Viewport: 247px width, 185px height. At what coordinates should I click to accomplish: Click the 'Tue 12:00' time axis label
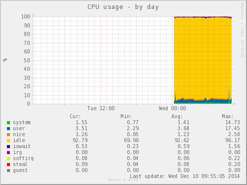[x=101, y=108]
